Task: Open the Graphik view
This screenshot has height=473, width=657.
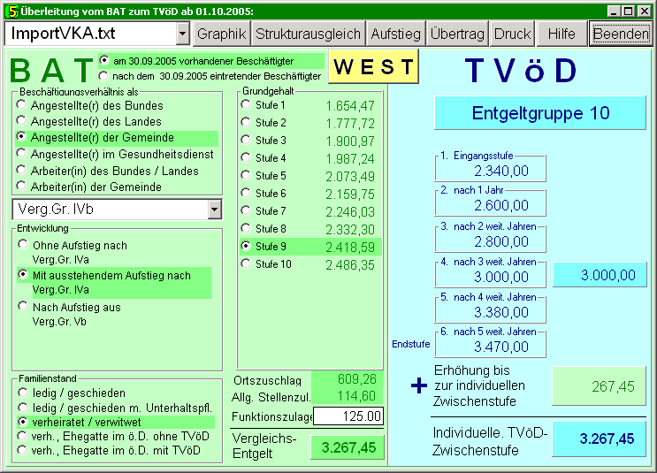Action: (222, 34)
